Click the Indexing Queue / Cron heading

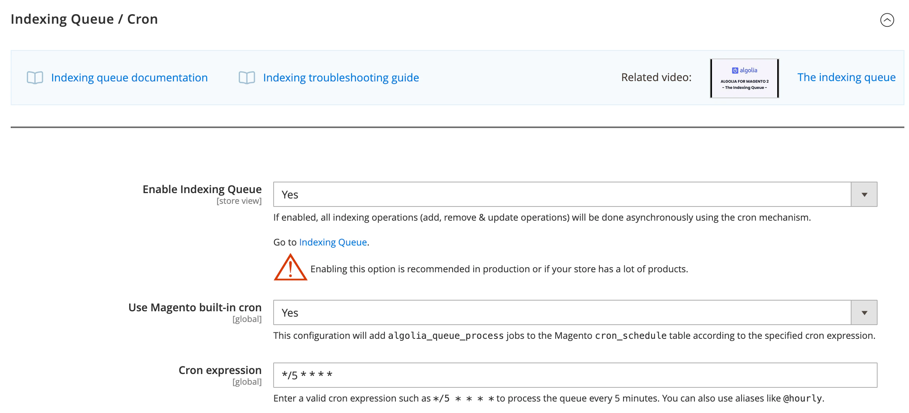(x=85, y=19)
